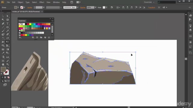This screenshot has width=193, height=108.
Task: Open the Basic brush definition dropdown
Action: [78, 7]
